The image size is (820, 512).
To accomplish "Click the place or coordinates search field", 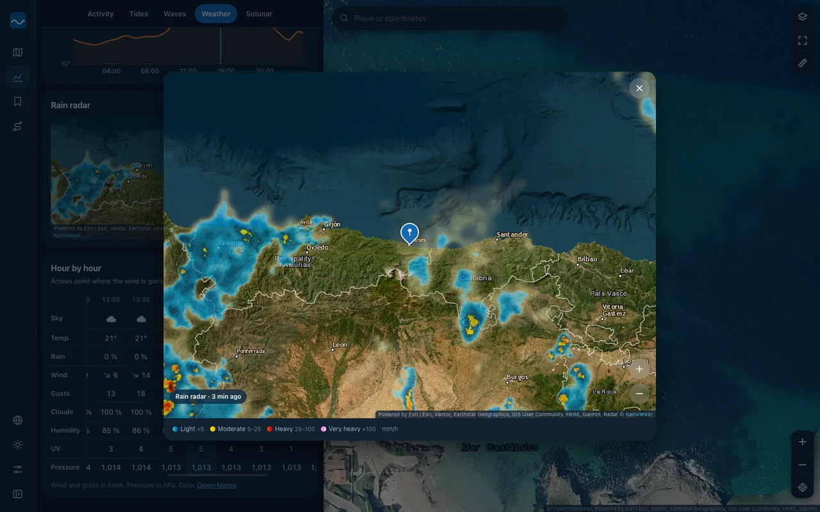I will pos(450,19).
